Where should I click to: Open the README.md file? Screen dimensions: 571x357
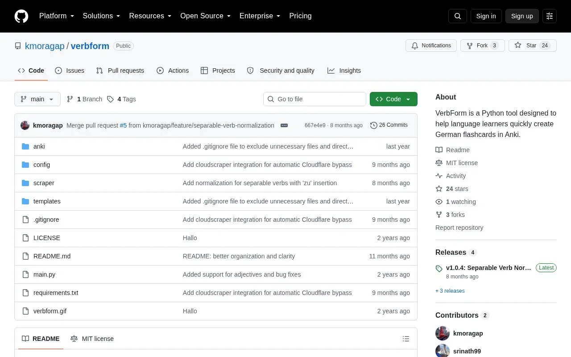52,256
